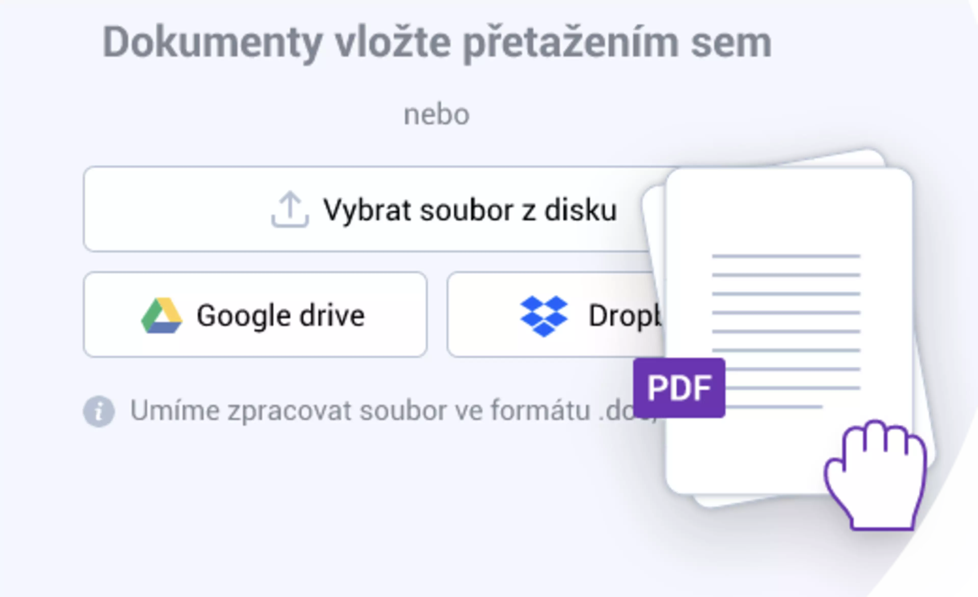Click the grabbing hand cursor illustration
Image resolution: width=978 pixels, height=597 pixels.
coord(875,475)
